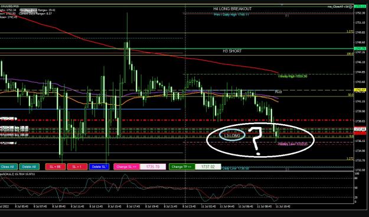Screen dimensions: 369x217
Task: Click the L3 LONG level label
Action: pyautogui.click(x=232, y=136)
